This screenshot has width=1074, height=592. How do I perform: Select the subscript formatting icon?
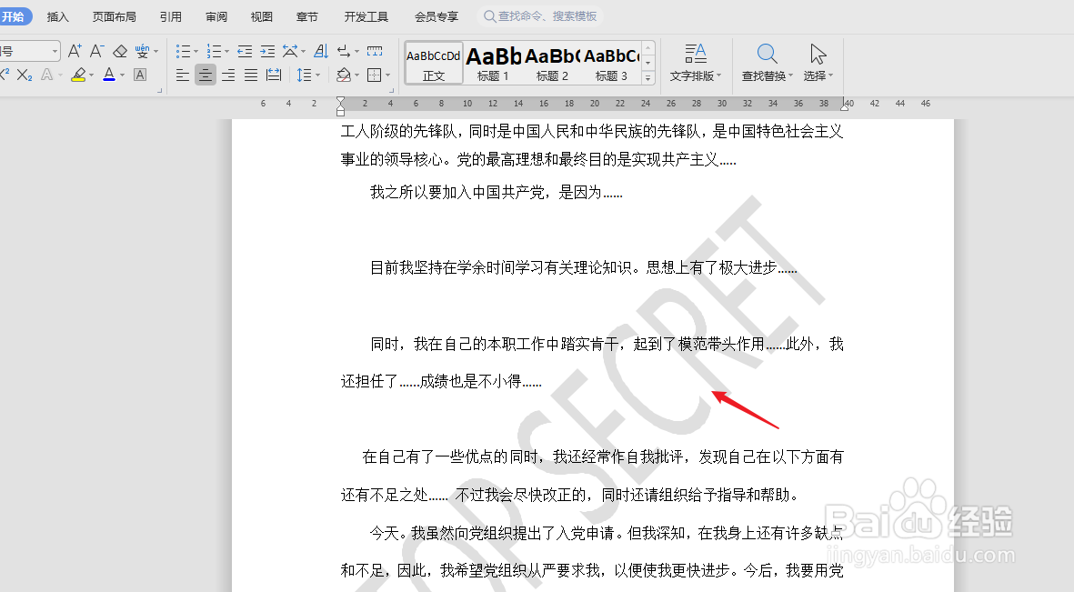pyautogui.click(x=24, y=74)
